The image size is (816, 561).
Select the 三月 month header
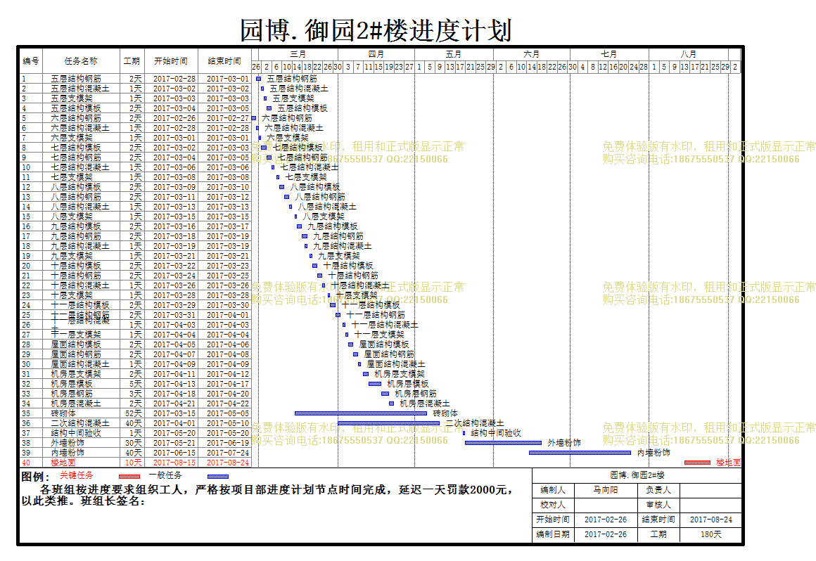298,54
